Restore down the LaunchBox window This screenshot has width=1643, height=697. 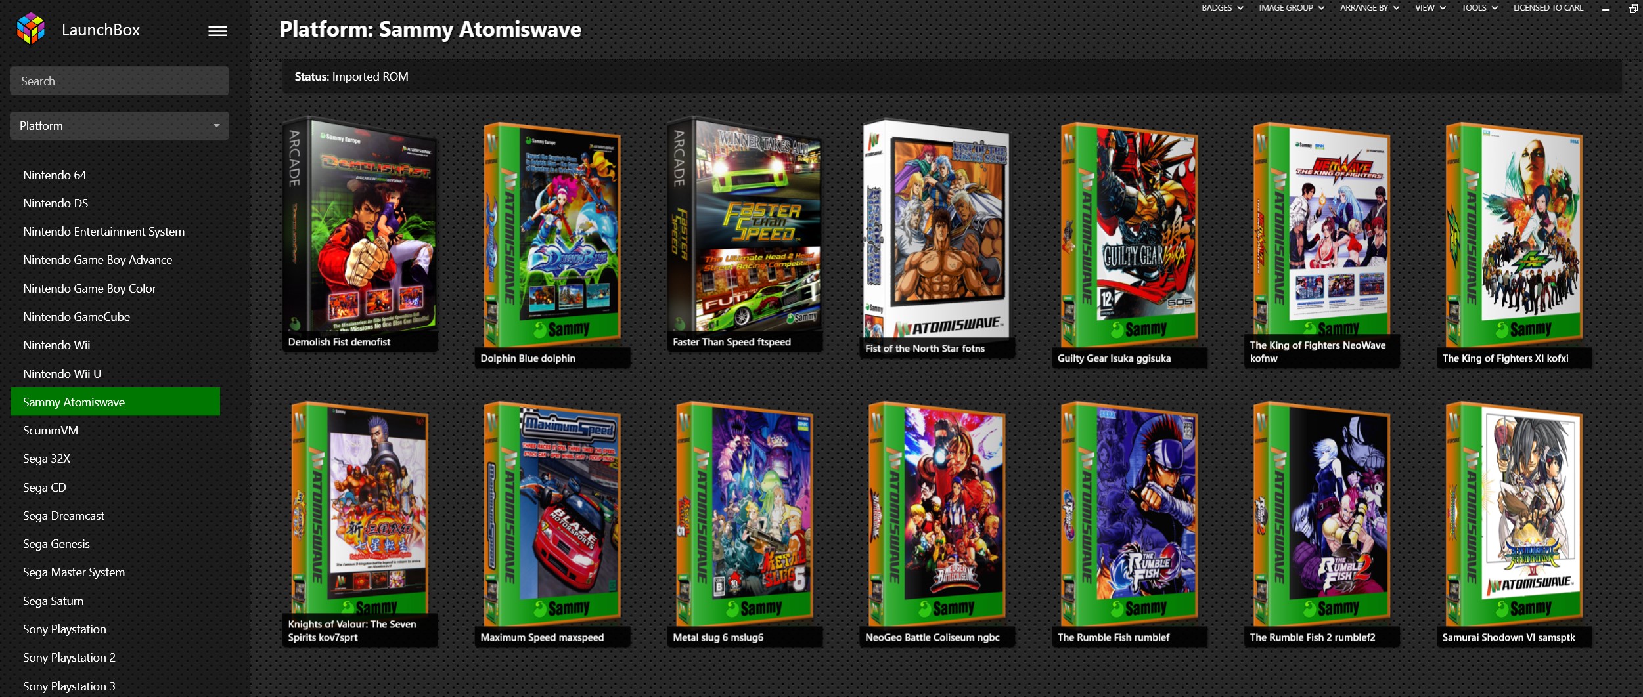(1633, 8)
